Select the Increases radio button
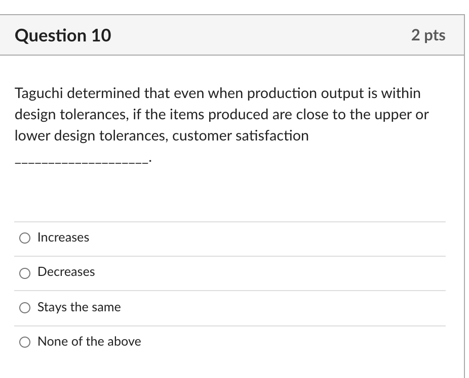Screen dimensions: 469x378 click(x=25, y=238)
